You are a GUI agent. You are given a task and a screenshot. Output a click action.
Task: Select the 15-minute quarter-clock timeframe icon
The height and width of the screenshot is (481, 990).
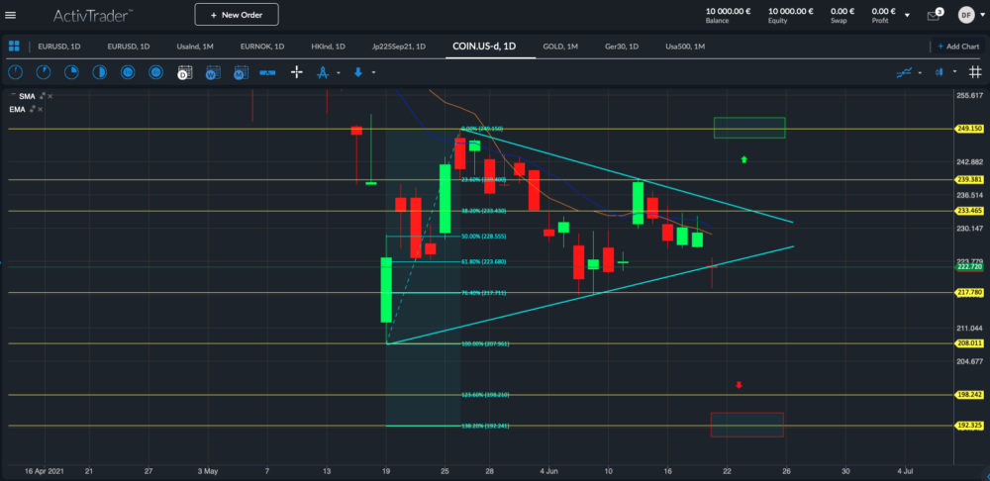coord(71,72)
